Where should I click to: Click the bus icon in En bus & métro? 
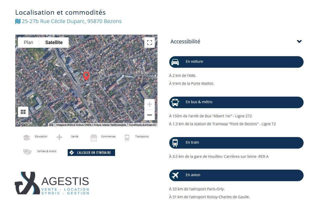(175, 102)
